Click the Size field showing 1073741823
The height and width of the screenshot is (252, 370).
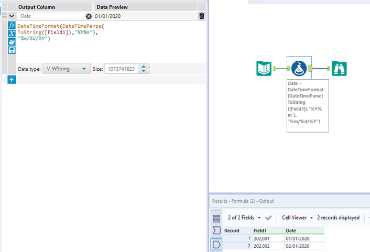point(121,69)
